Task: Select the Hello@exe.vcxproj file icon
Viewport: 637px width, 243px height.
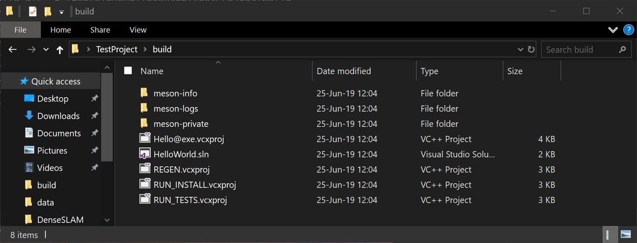Action: pos(144,139)
